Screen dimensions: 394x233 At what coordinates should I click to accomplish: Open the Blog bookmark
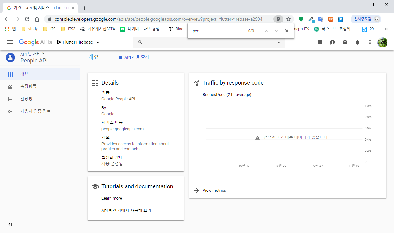176,29
